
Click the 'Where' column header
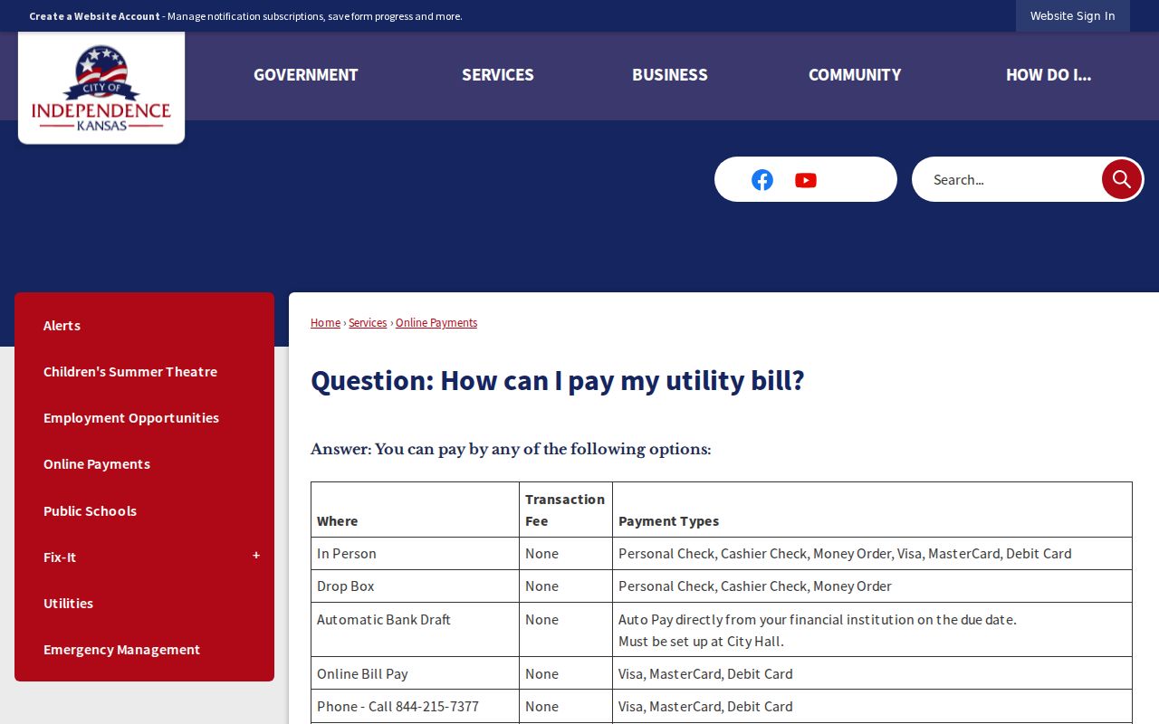click(415, 510)
